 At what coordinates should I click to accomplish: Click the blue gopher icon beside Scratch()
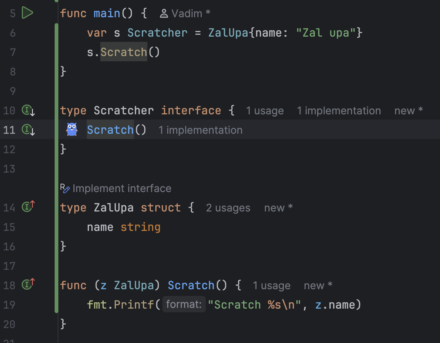tap(72, 129)
